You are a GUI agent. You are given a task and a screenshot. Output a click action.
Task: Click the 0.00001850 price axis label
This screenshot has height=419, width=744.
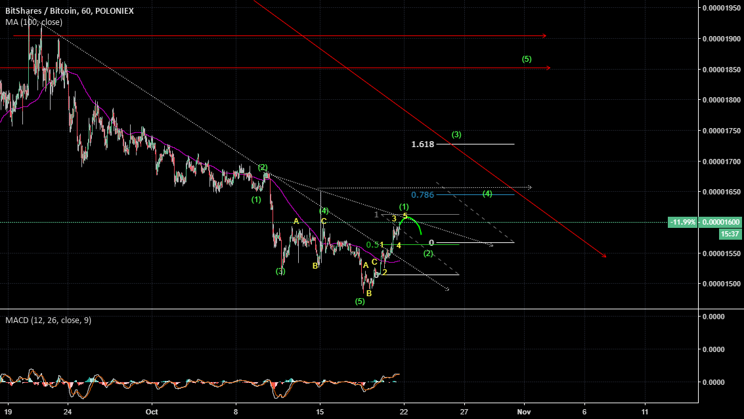[721, 69]
